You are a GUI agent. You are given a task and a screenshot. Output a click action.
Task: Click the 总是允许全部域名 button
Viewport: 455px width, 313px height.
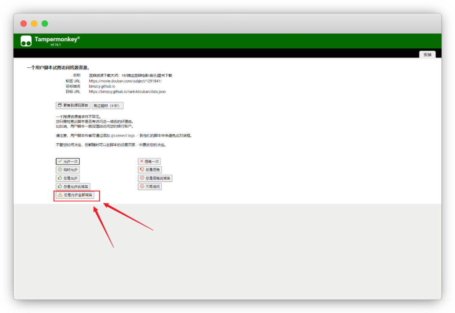pos(75,195)
